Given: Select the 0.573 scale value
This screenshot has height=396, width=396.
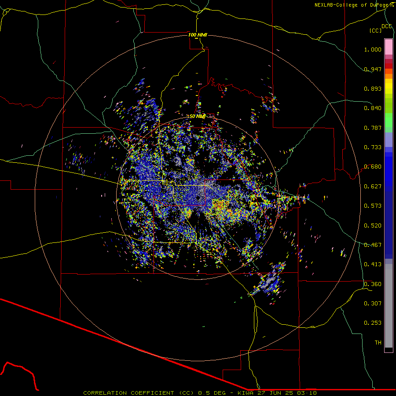Looking at the screenshot, I should click(373, 206).
